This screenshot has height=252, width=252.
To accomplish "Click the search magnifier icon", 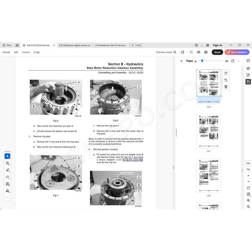I will click(x=175, y=52).
